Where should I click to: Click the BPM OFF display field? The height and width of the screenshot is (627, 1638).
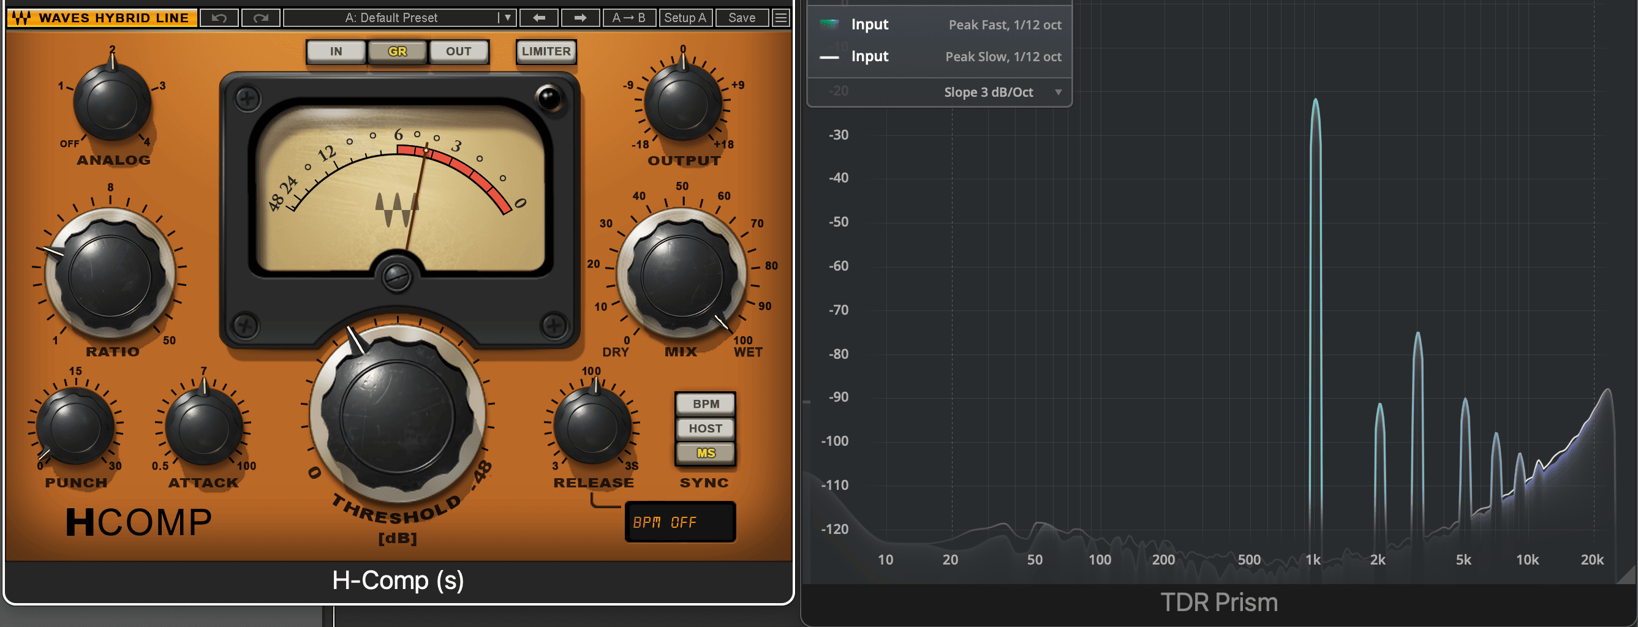[x=680, y=522]
